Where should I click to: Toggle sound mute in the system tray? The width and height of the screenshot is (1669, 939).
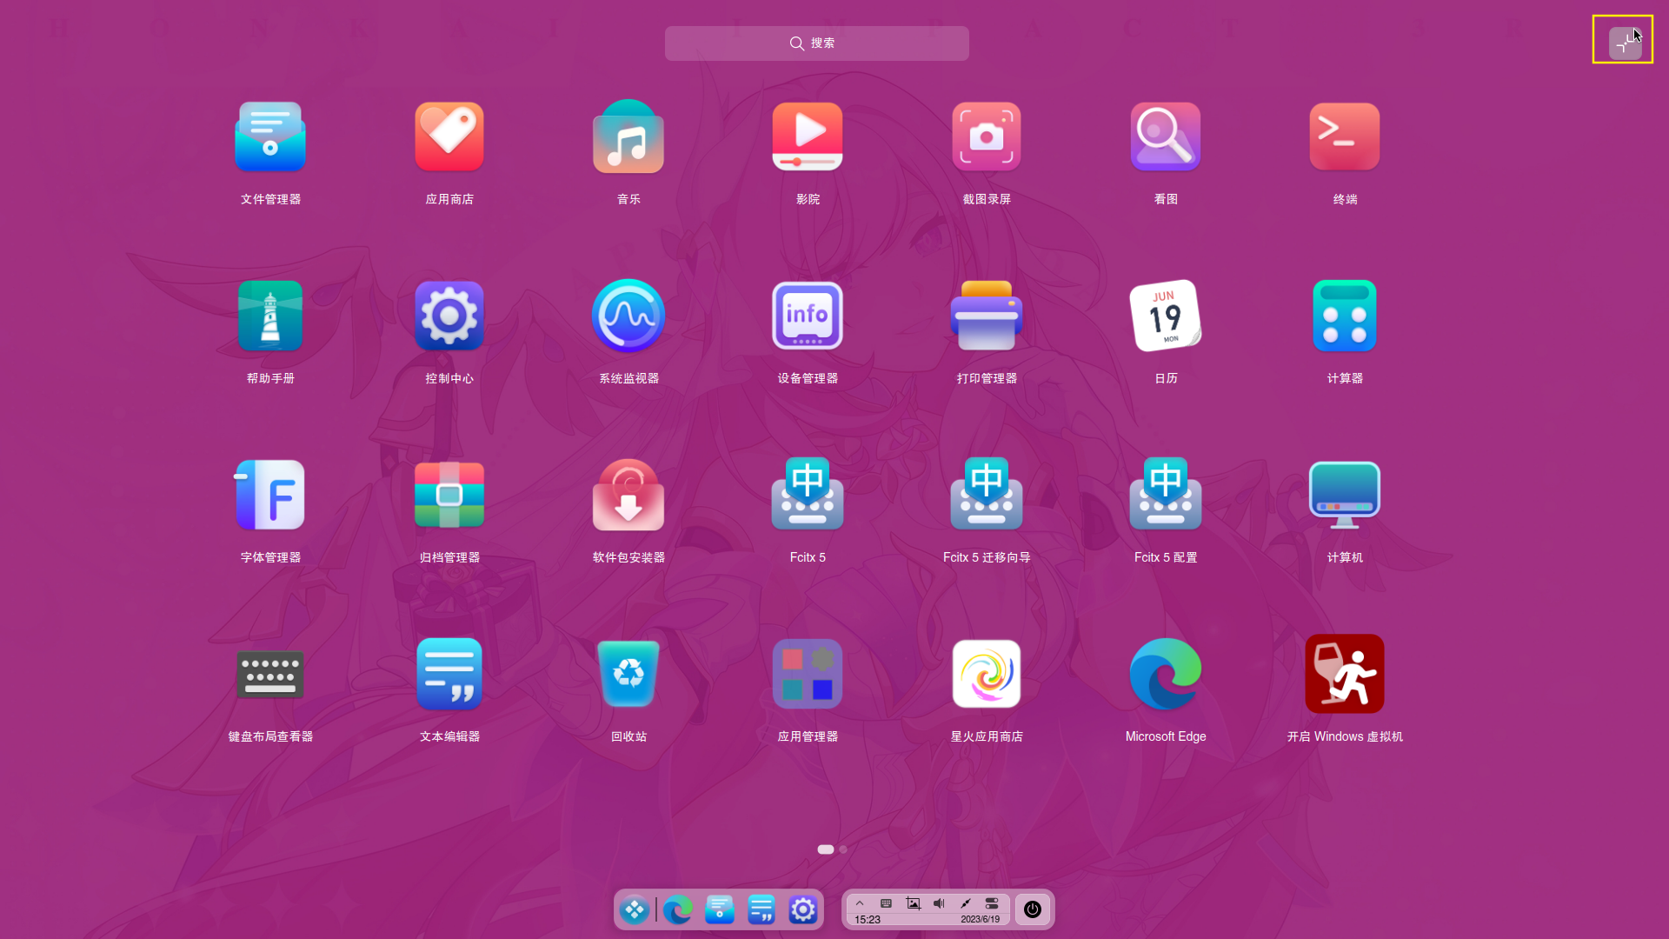pos(938,903)
